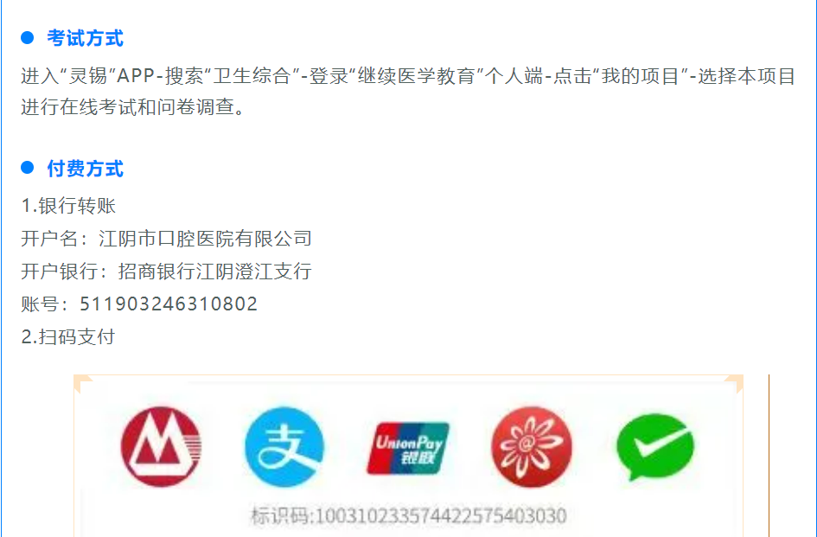The image size is (817, 537).
Task: Click the green WeChat Pay icon
Action: 655,447
